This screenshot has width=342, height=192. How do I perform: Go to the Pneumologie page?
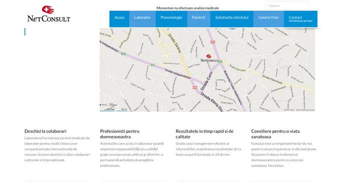171,19
